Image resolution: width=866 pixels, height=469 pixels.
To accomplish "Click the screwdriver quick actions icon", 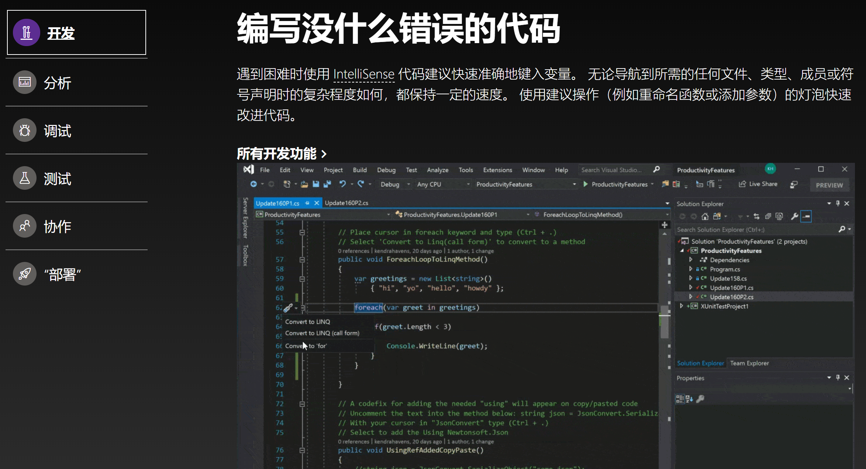I will (288, 308).
